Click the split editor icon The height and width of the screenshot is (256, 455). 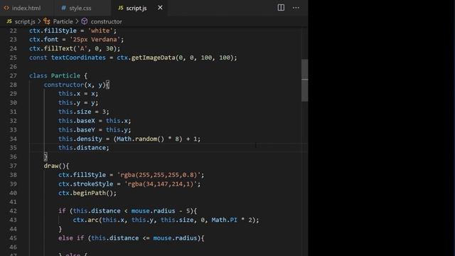tap(281, 8)
